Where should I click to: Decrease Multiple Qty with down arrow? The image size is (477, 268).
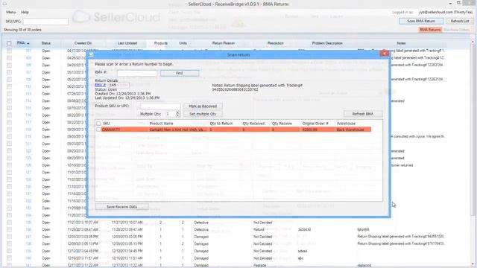178,115
